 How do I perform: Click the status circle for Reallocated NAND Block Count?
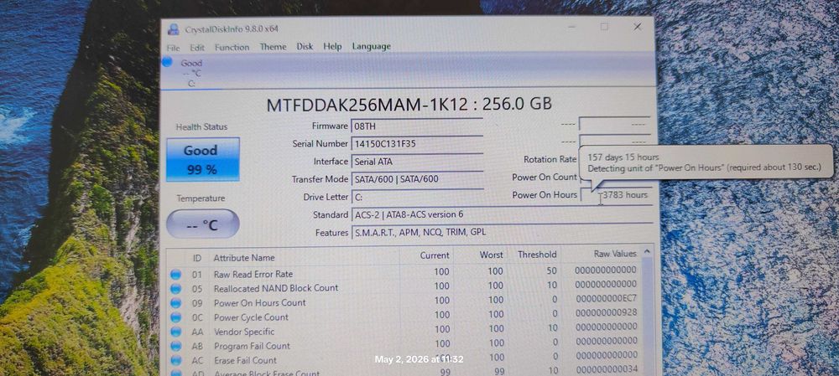[176, 289]
